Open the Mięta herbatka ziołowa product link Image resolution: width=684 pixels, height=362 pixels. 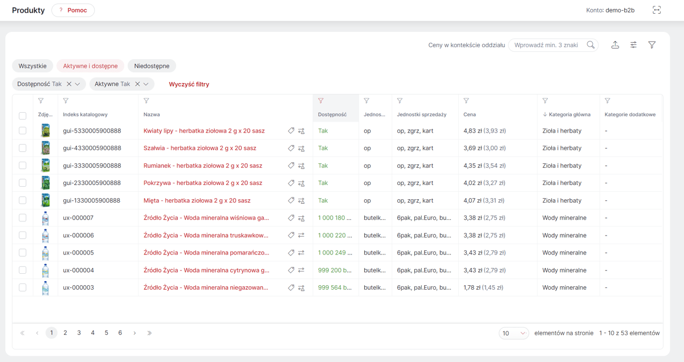click(x=197, y=200)
